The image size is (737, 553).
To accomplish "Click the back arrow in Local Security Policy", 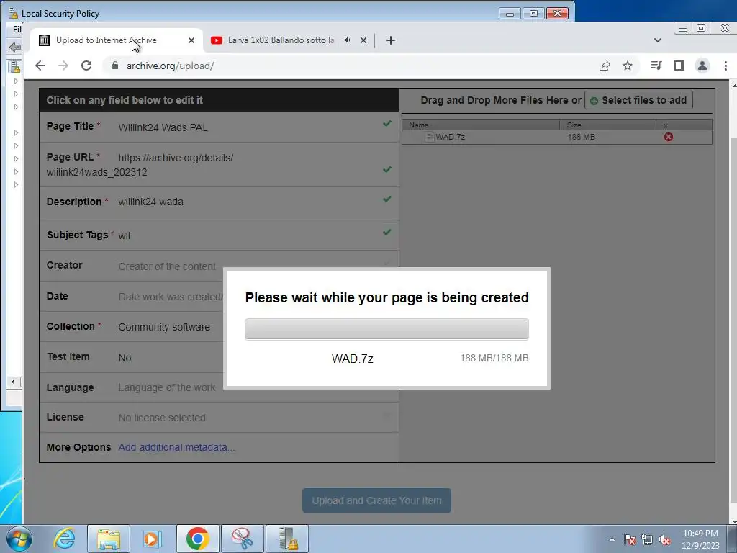I will pos(14,47).
